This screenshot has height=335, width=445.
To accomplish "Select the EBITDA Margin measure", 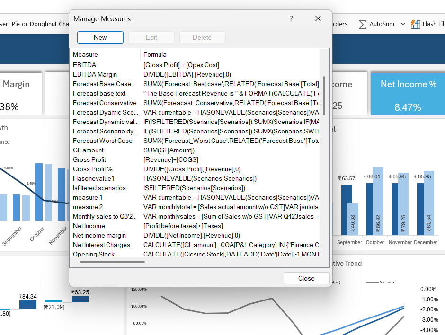I will tap(95, 74).
